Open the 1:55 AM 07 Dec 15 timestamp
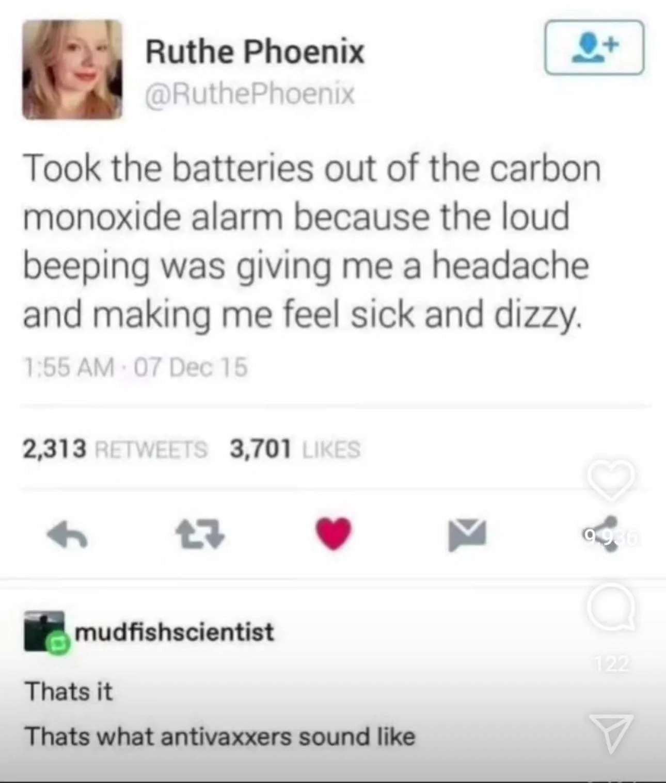The height and width of the screenshot is (783, 666). (135, 367)
